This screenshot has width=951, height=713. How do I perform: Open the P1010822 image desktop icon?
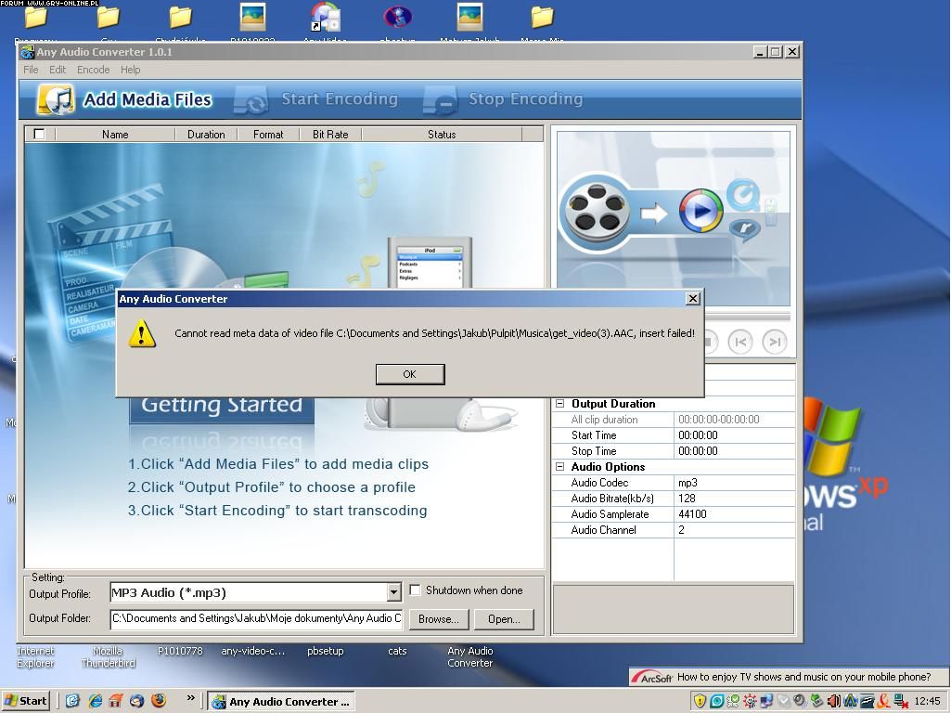[x=253, y=17]
